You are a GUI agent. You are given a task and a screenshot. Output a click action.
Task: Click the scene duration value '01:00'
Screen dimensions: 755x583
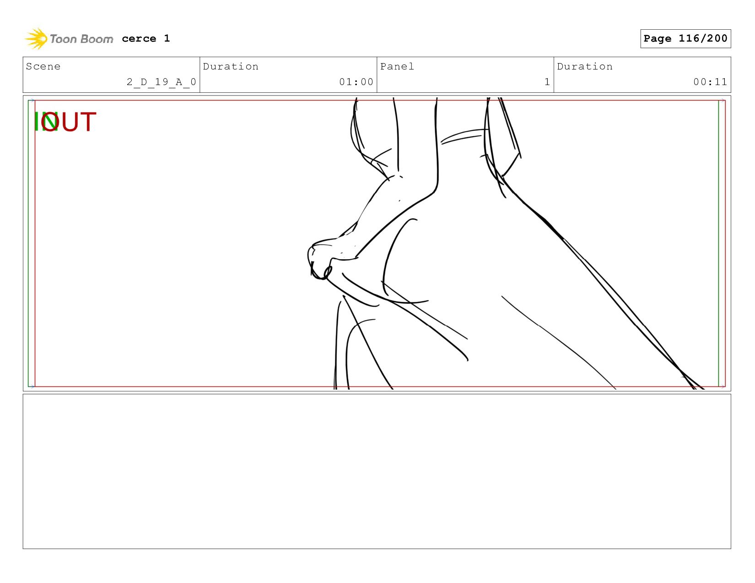(x=356, y=82)
